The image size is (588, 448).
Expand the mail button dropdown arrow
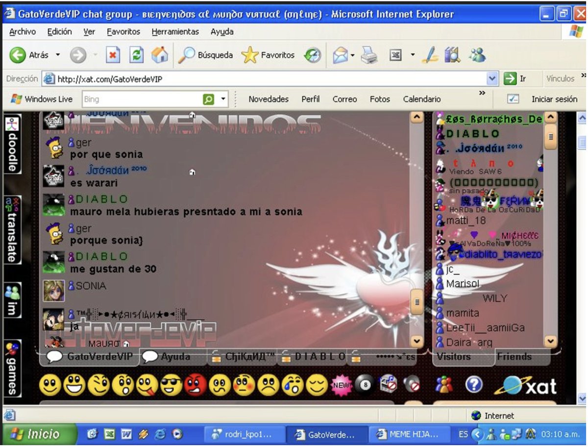coord(352,55)
